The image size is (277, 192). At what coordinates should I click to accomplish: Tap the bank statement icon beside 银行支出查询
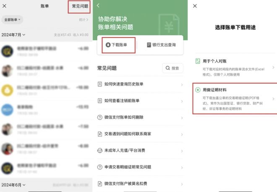coord(149,45)
